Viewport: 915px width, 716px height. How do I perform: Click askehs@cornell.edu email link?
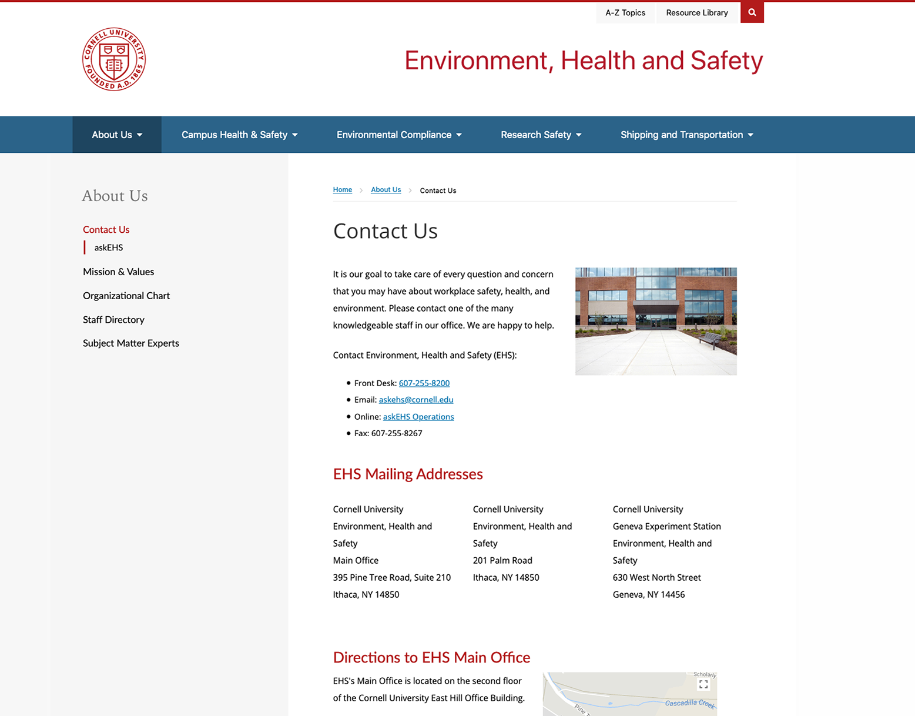(416, 400)
